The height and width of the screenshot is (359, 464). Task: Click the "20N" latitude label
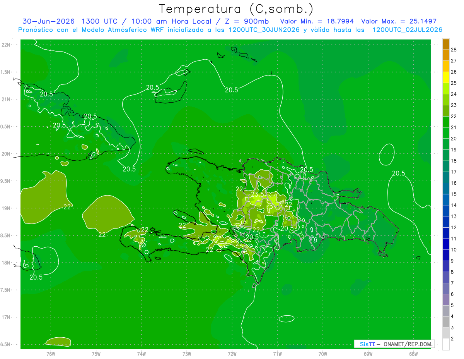(x=7, y=154)
